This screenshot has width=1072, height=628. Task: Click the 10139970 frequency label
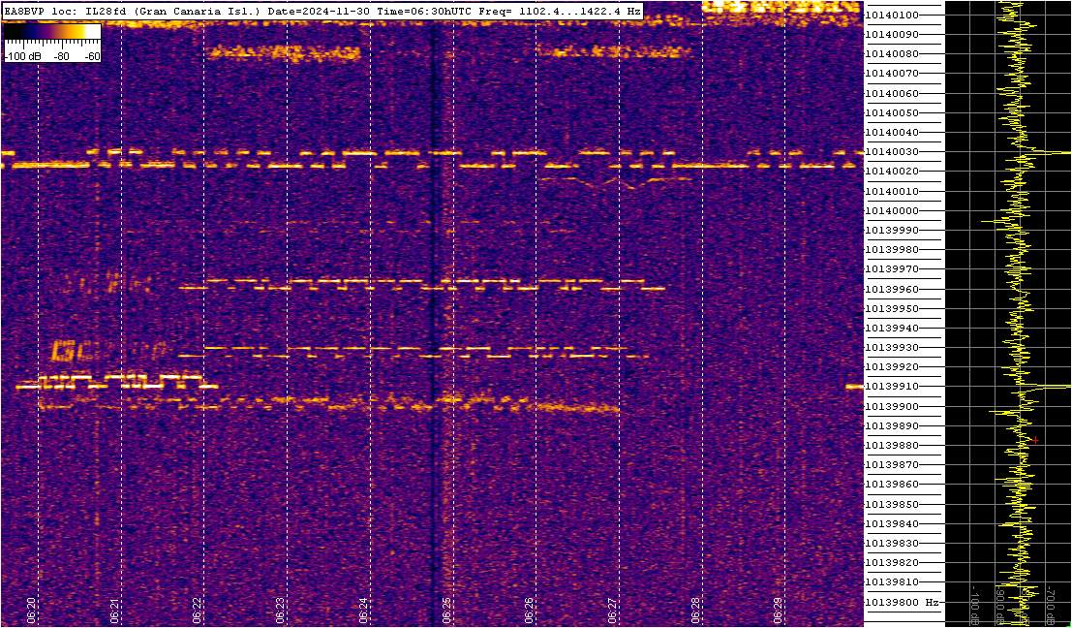point(892,268)
